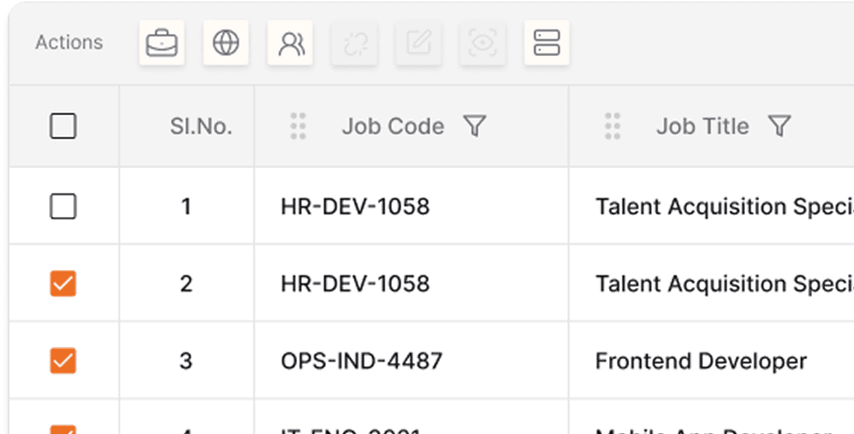Click the edit pencil icon in Actions
The height and width of the screenshot is (434, 854).
pos(418,43)
